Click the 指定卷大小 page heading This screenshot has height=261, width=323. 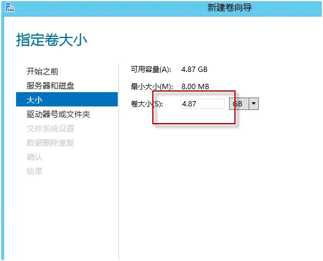click(52, 39)
